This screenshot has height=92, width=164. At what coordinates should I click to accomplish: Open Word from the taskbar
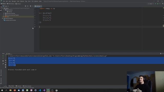[x=23, y=90]
